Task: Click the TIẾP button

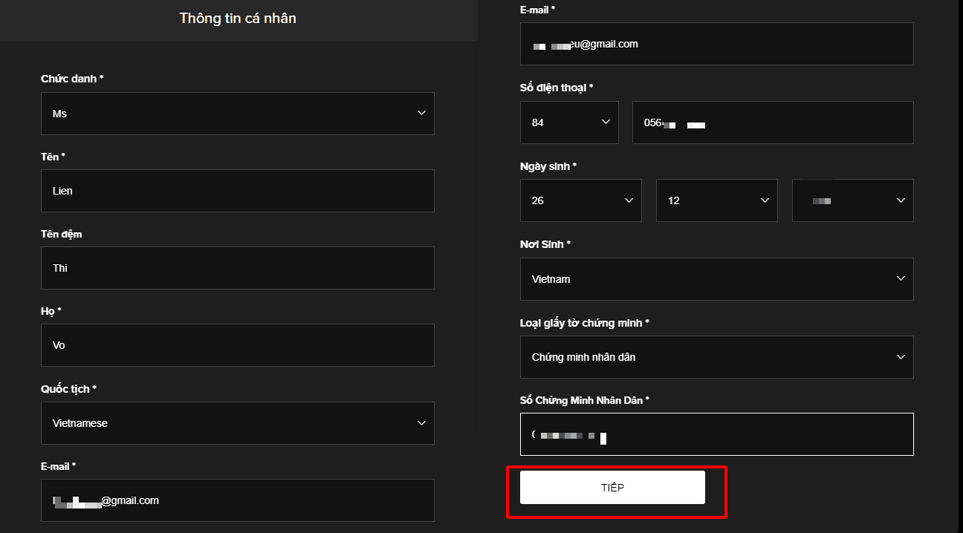Action: [x=612, y=488]
